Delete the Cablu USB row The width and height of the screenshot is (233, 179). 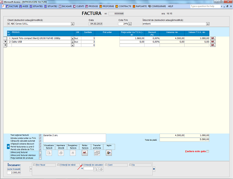[x=213, y=42]
